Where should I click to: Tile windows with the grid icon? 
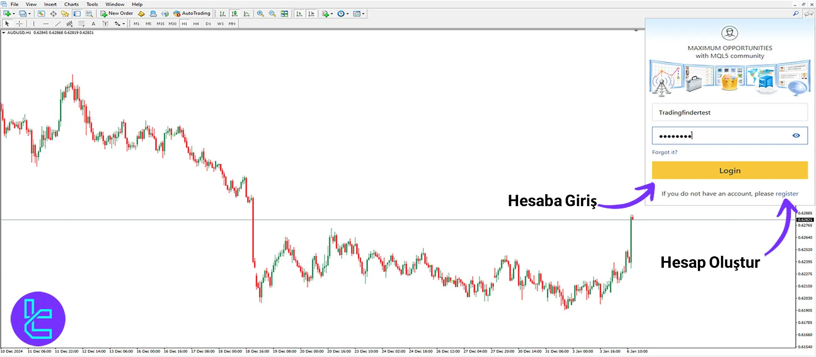(284, 14)
